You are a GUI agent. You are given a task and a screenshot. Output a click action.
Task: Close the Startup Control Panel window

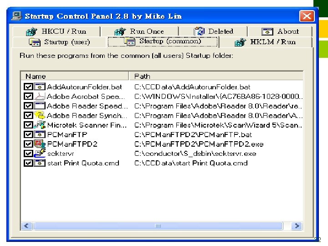point(307,16)
